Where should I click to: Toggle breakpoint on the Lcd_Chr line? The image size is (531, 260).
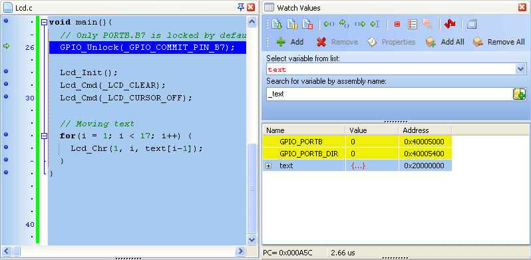point(6,147)
